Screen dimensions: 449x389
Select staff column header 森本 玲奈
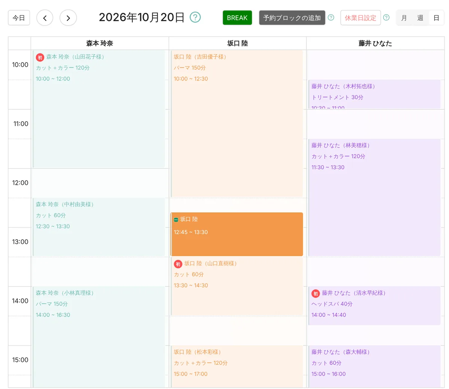click(100, 43)
